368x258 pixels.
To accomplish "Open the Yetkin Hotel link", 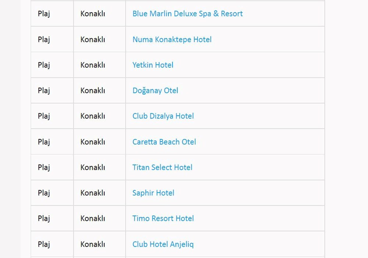I will coord(153,65).
